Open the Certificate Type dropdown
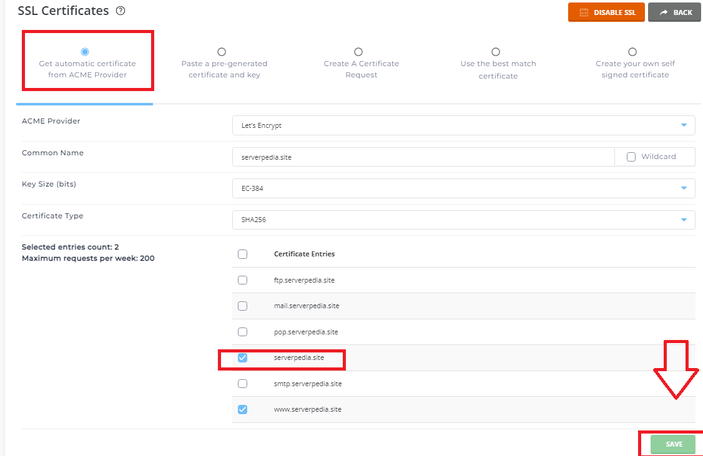The width and height of the screenshot is (703, 456). point(463,220)
